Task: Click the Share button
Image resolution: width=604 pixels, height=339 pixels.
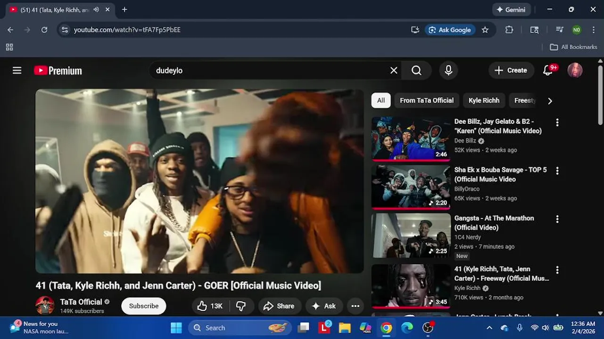Action: tap(279, 306)
